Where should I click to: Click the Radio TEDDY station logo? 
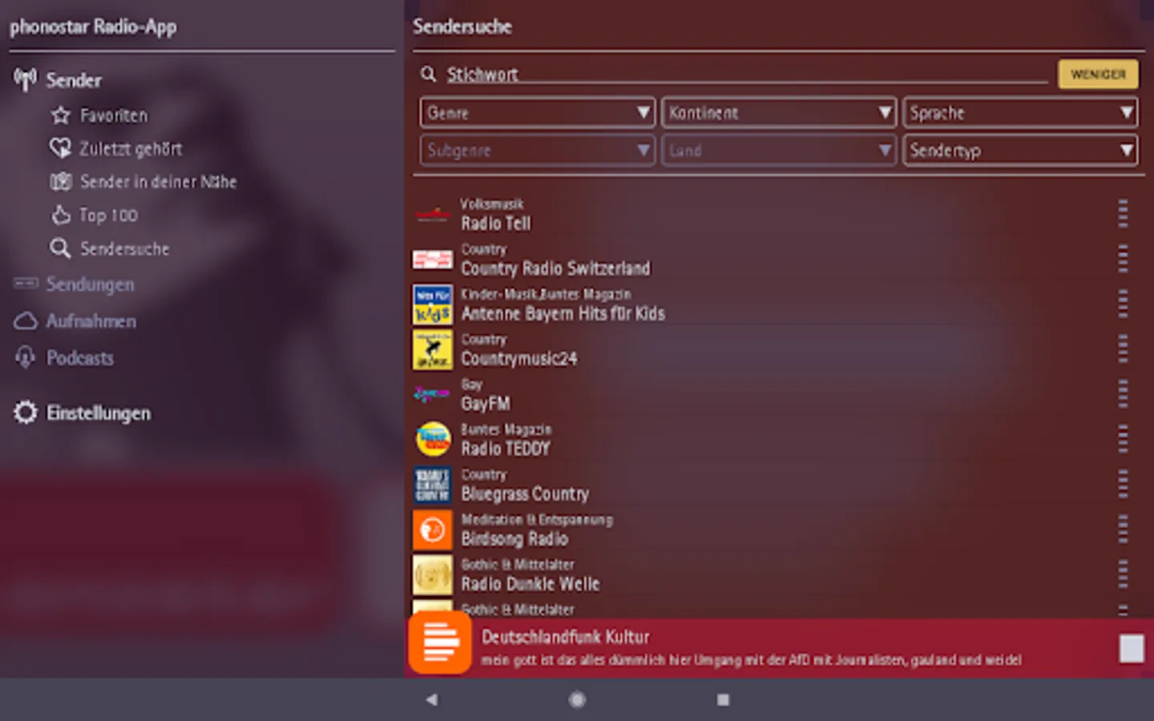click(433, 440)
